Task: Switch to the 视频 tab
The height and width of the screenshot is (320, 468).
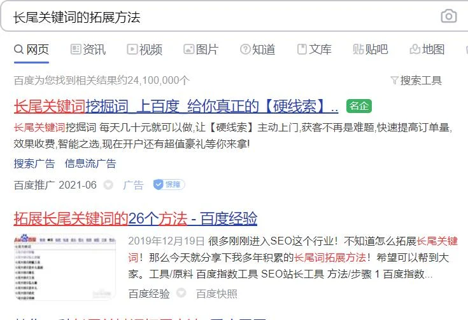Action: point(145,50)
